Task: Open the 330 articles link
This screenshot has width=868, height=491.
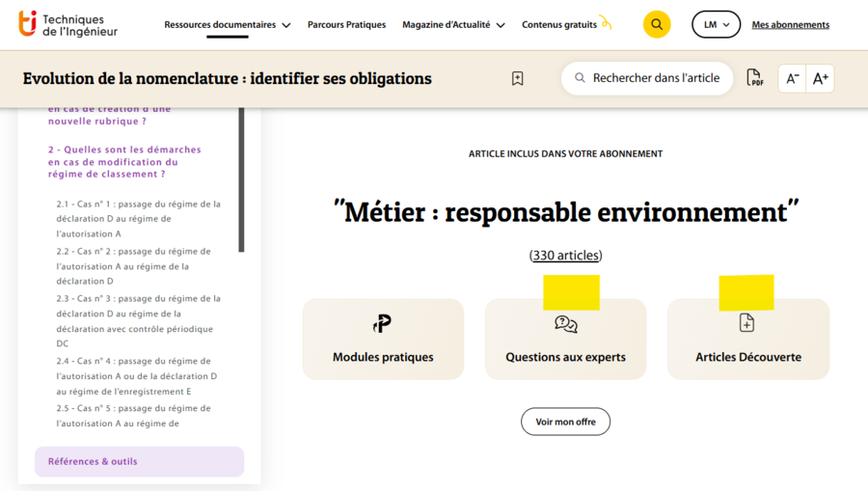Action: click(565, 256)
